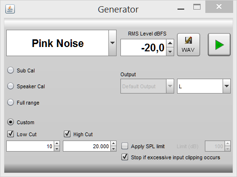Save signal to WAV file
The width and height of the screenshot is (237, 177).
coord(189,45)
